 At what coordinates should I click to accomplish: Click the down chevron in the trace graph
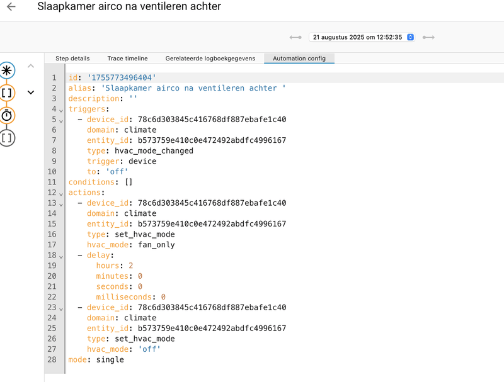pyautogui.click(x=30, y=92)
